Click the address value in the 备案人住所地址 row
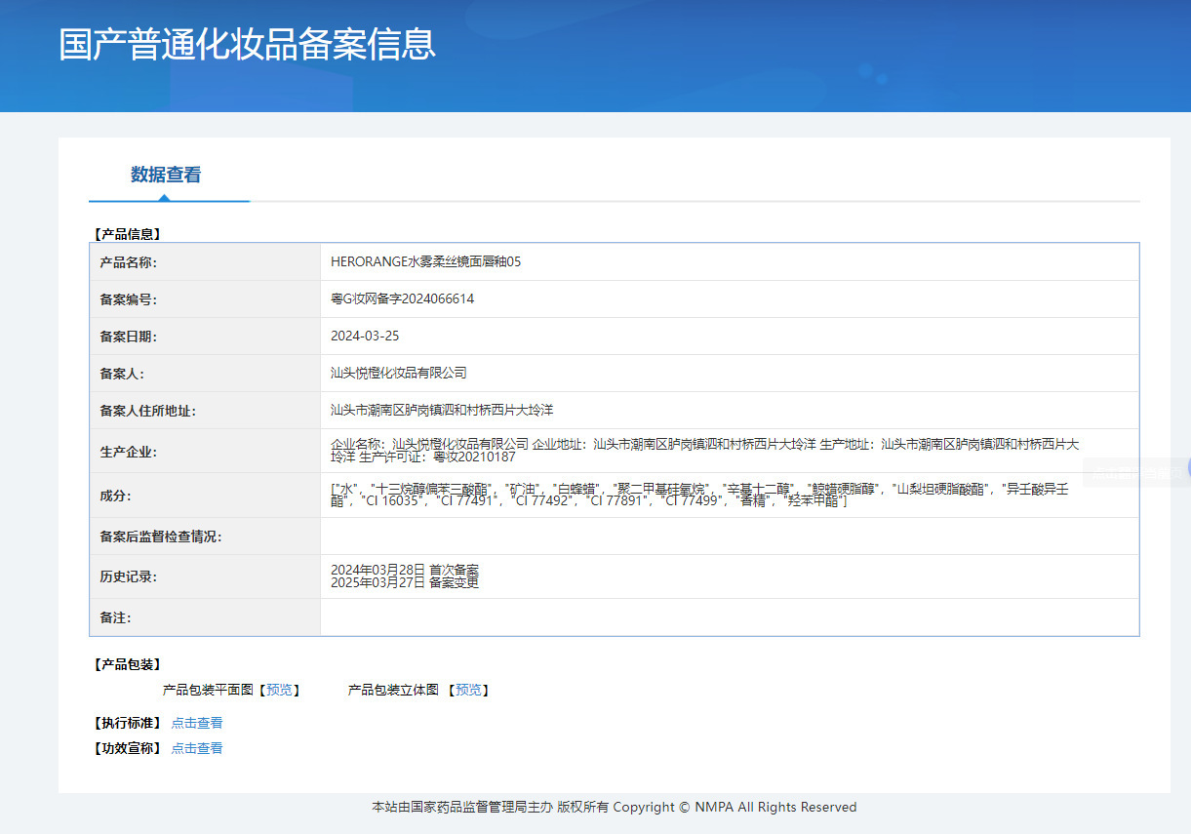Image resolution: width=1191 pixels, height=834 pixels. [x=442, y=410]
